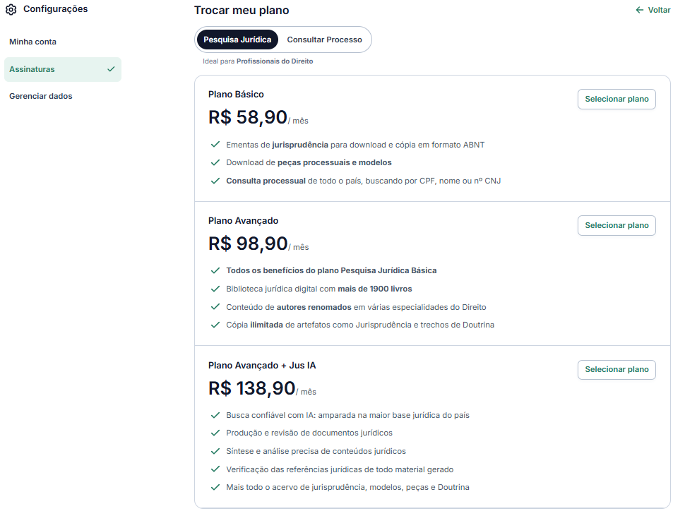The image size is (685, 516).
Task: Click checkmark beside Busca confiável com IA
Action: pyautogui.click(x=215, y=415)
